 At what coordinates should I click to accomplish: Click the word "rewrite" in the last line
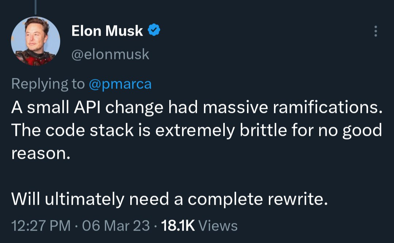click(295, 199)
